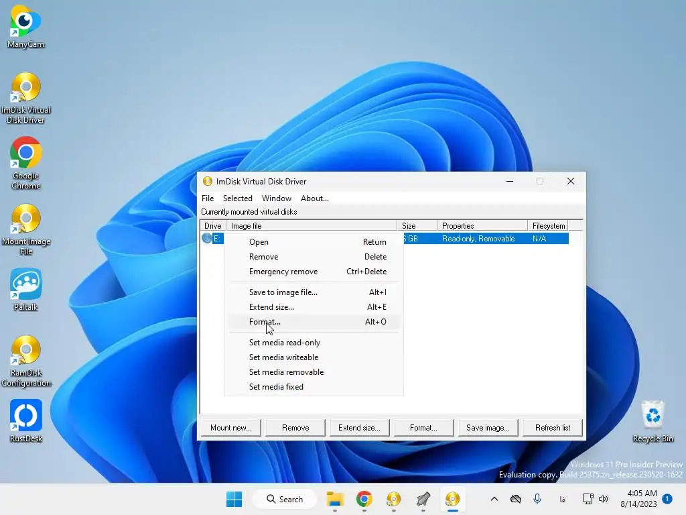Viewport: 686px width, 515px height.
Task: Select Set media writeable
Action: click(314, 357)
